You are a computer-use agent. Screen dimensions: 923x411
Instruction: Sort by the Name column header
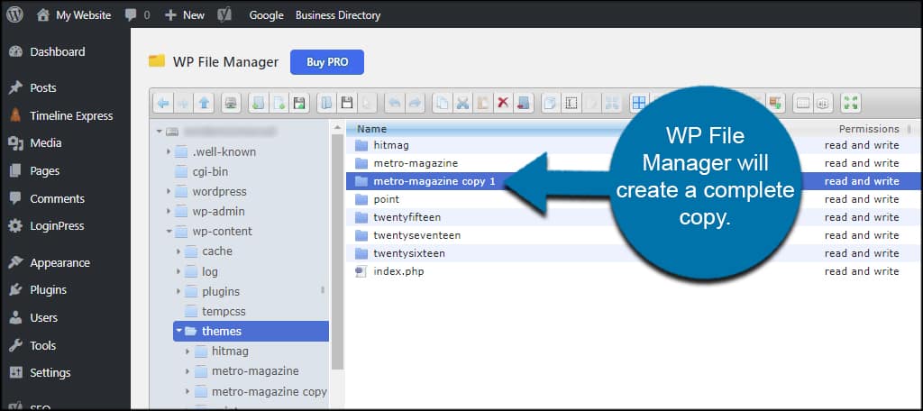371,128
